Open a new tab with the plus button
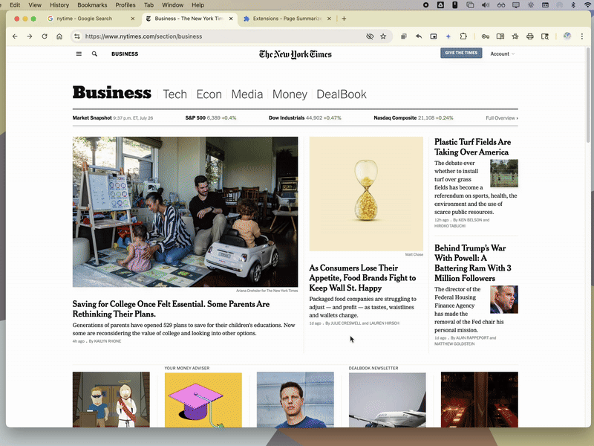The width and height of the screenshot is (594, 446). [344, 19]
